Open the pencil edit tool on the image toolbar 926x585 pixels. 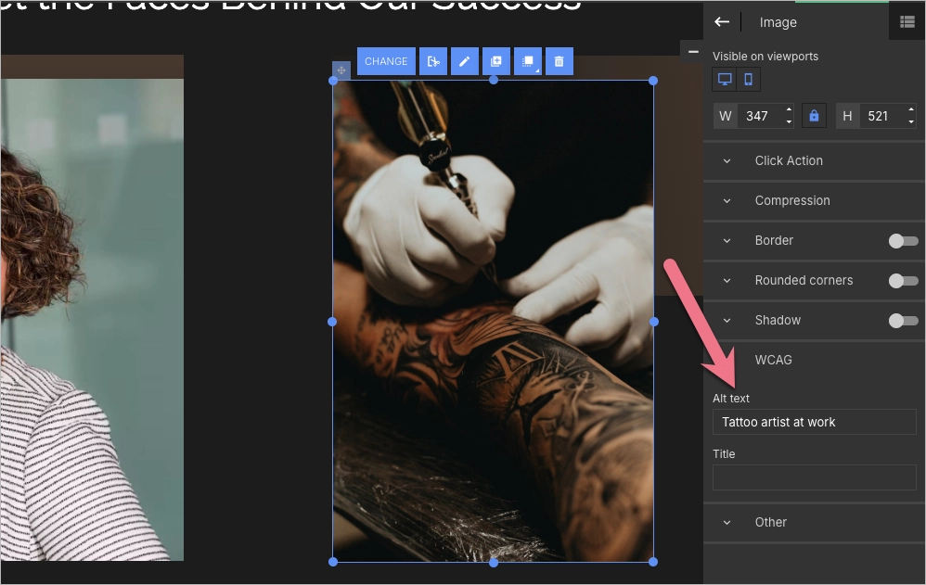click(464, 60)
